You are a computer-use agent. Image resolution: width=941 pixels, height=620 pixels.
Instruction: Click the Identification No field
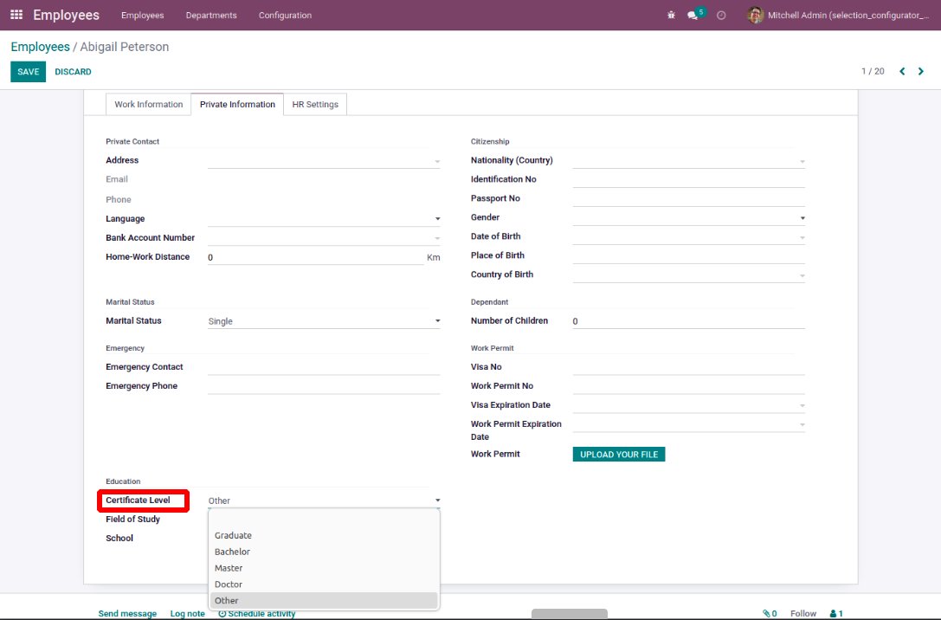click(688, 179)
